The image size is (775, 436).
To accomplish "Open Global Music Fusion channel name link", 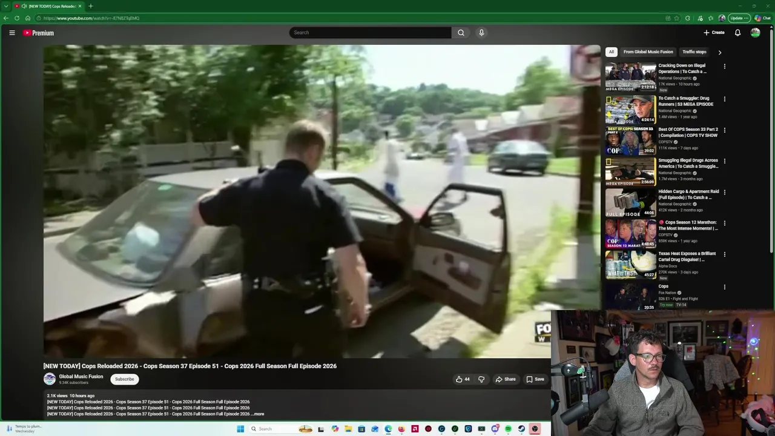I will [81, 376].
